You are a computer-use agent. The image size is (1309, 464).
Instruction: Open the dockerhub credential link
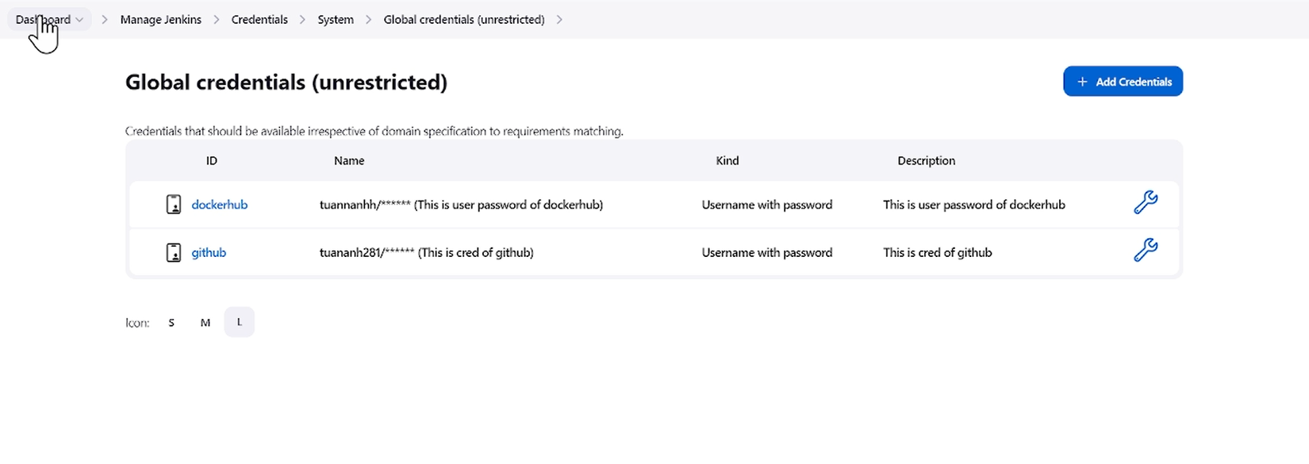click(x=220, y=205)
